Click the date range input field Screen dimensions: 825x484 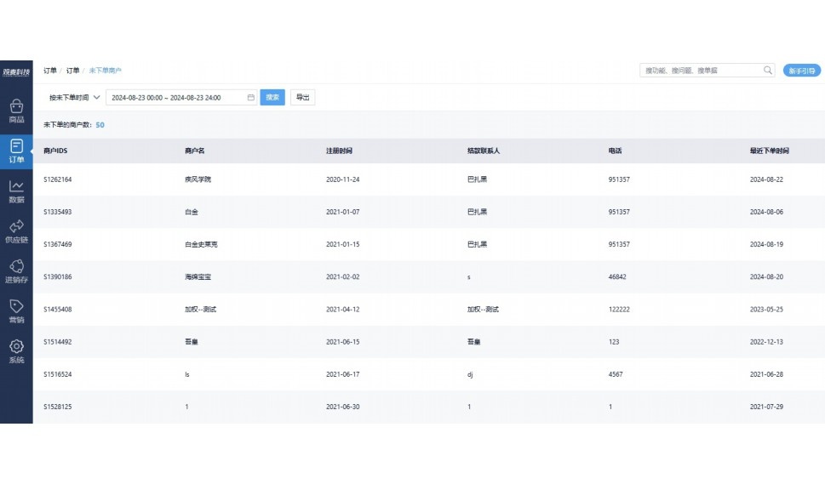coord(181,97)
